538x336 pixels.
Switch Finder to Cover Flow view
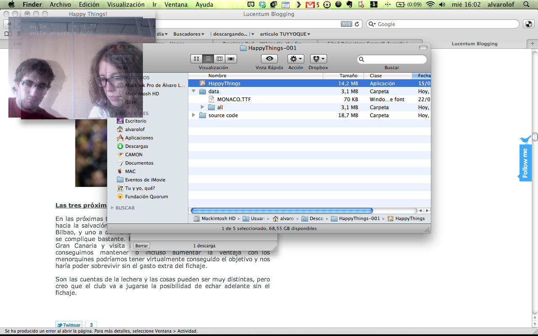[x=231, y=59]
